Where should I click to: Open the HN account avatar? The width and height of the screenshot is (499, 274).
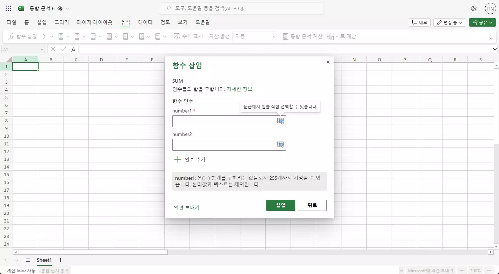pos(490,8)
